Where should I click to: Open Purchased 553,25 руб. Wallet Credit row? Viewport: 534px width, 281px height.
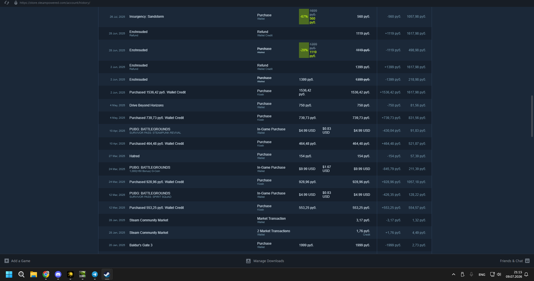click(265, 207)
